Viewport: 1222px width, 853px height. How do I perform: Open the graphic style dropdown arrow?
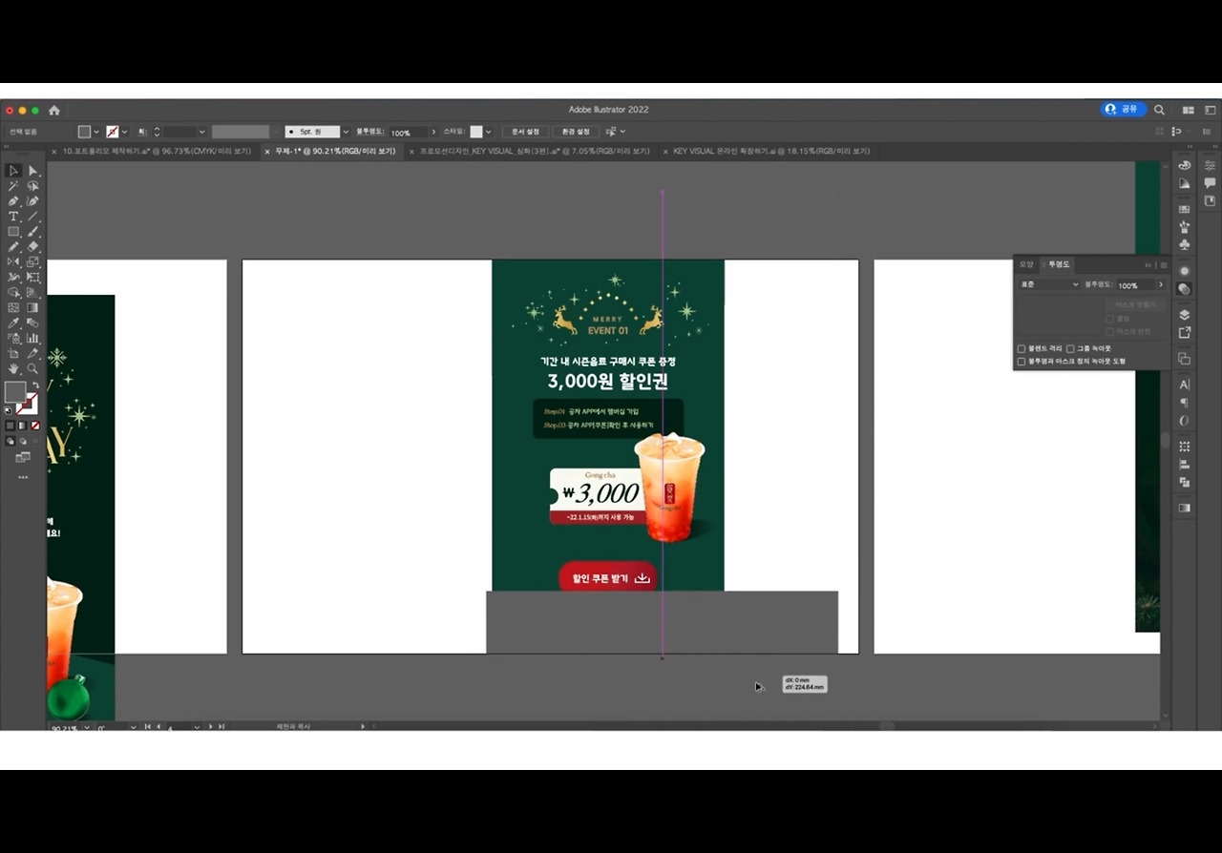pyautogui.click(x=488, y=132)
